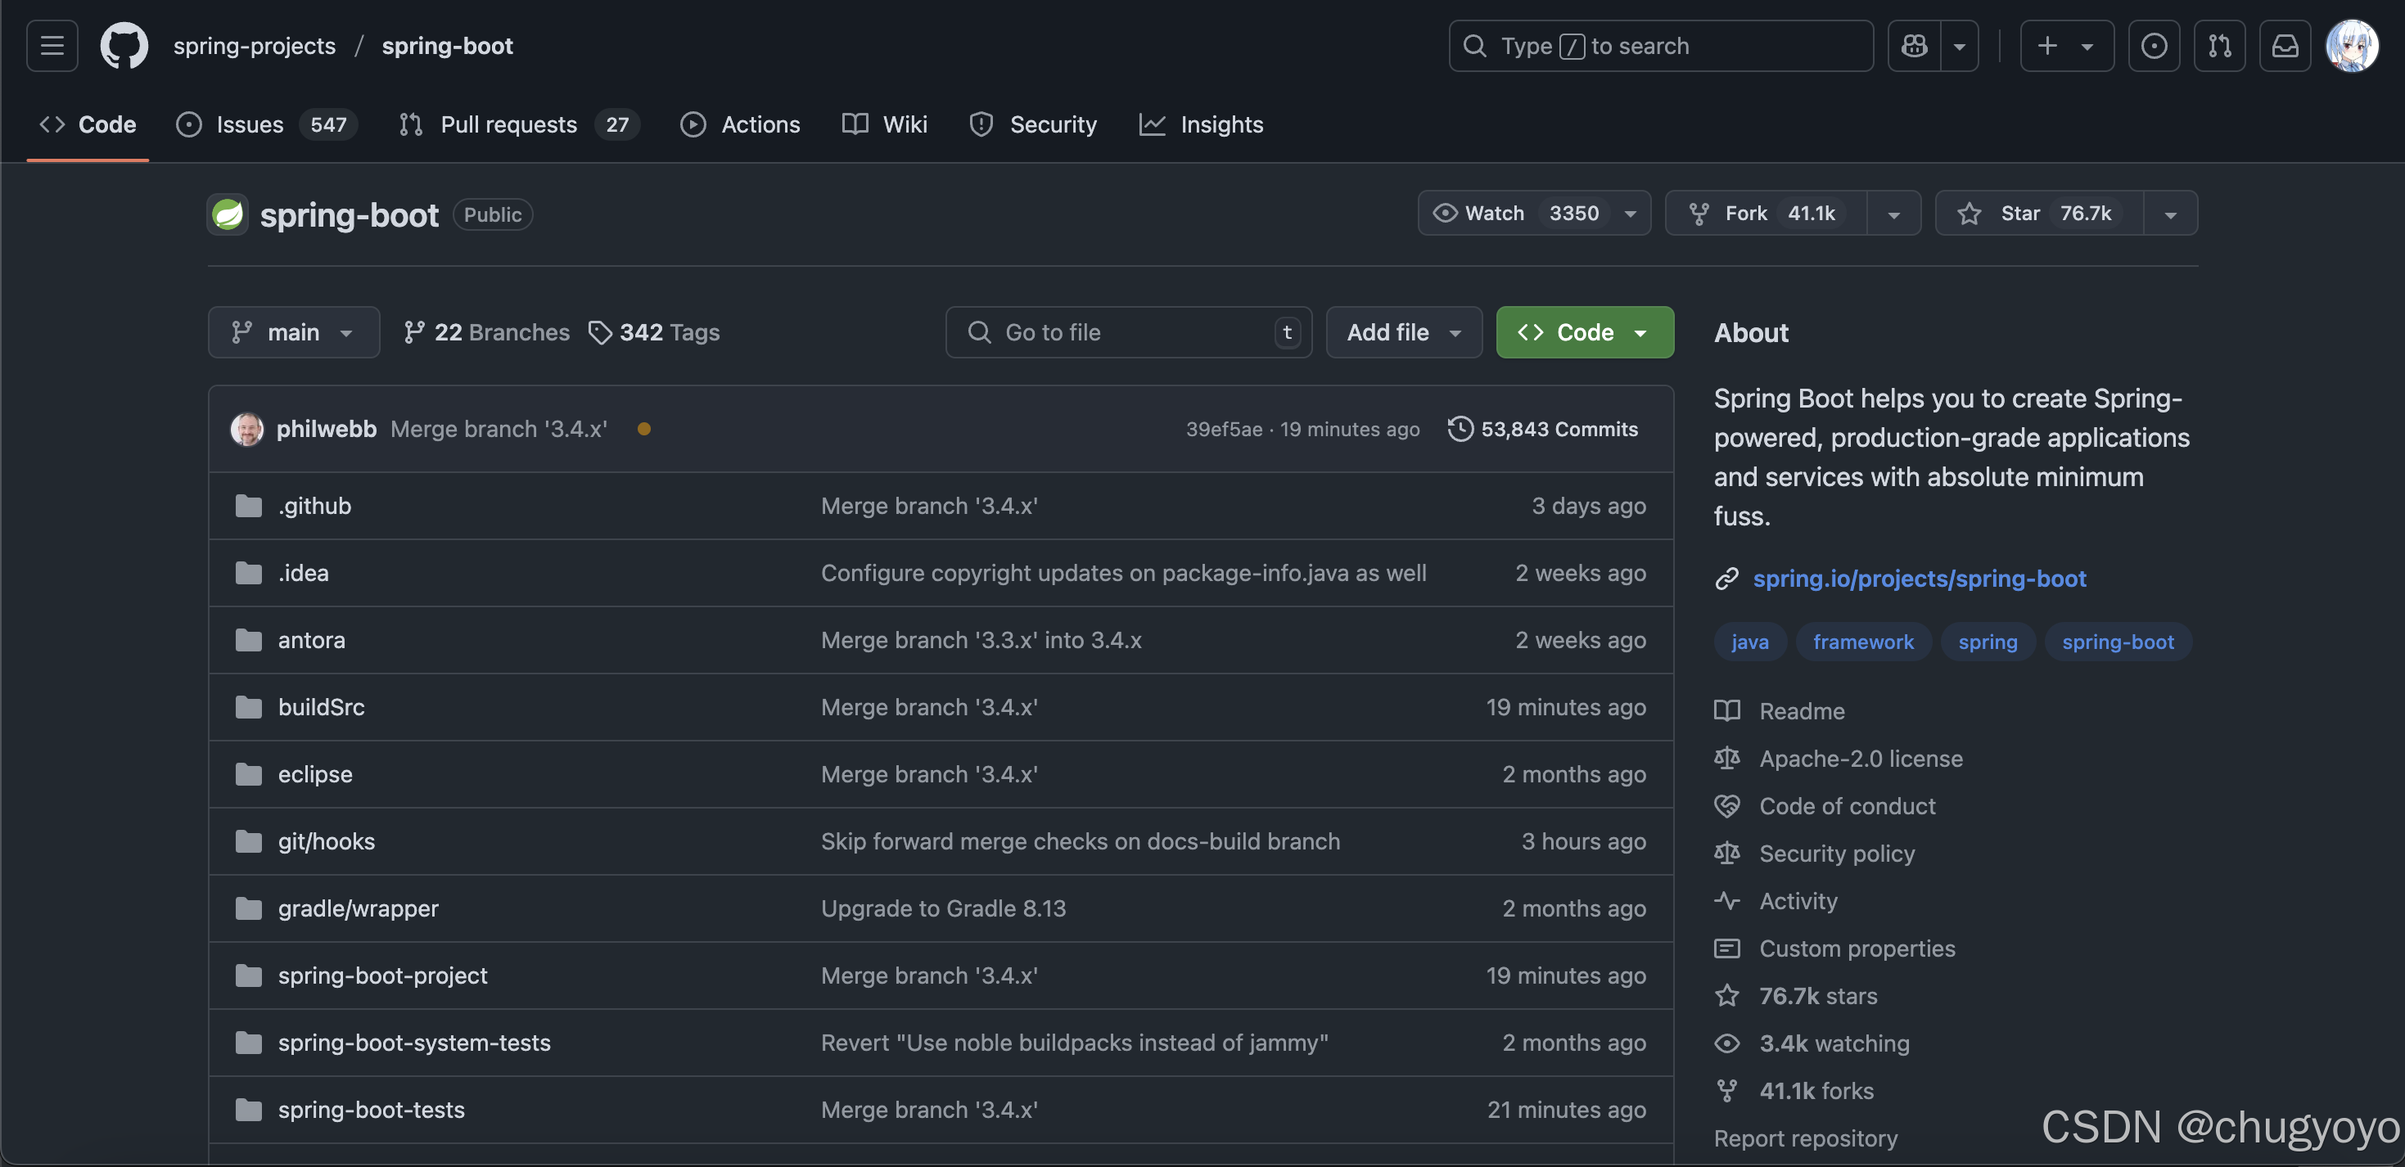The image size is (2405, 1167).
Task: Click the build status dot on commit
Action: point(644,429)
